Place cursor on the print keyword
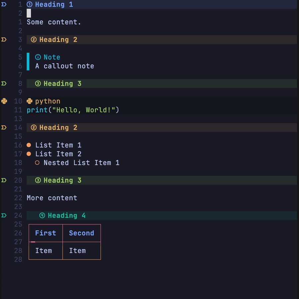Screen dimensions: 299x299 [x=37, y=110]
